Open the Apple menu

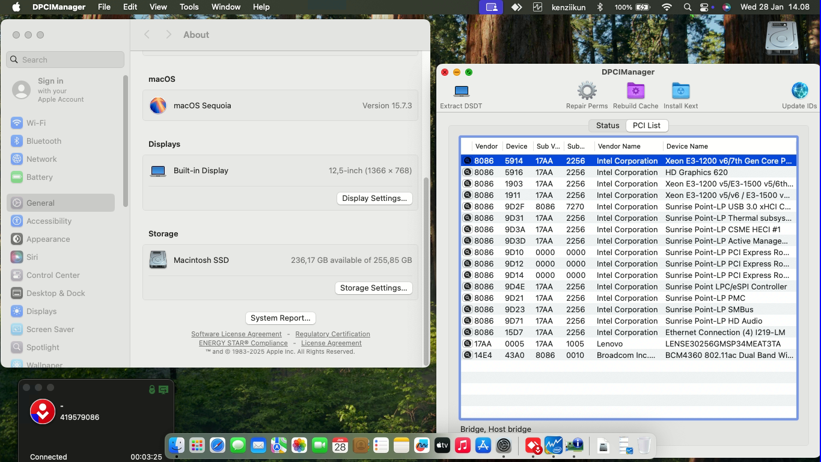pos(16,7)
